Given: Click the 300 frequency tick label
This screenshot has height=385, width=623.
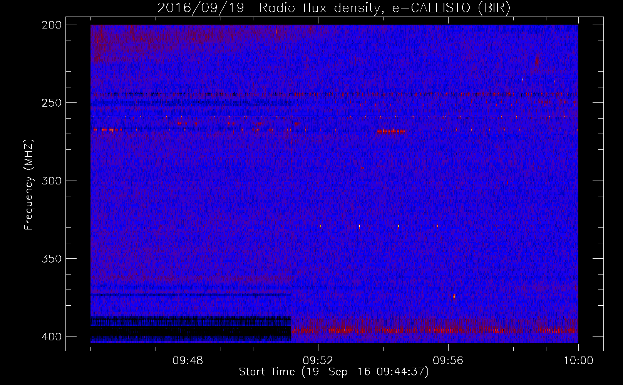Looking at the screenshot, I should tap(51, 181).
